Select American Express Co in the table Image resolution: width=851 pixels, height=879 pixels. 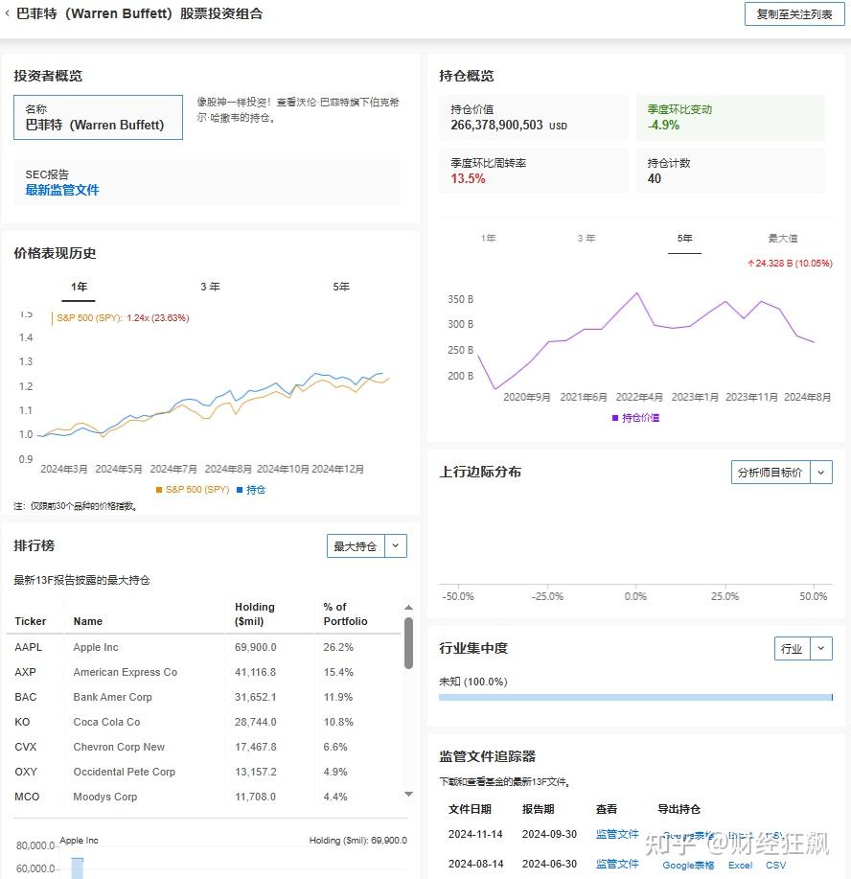[x=125, y=672]
